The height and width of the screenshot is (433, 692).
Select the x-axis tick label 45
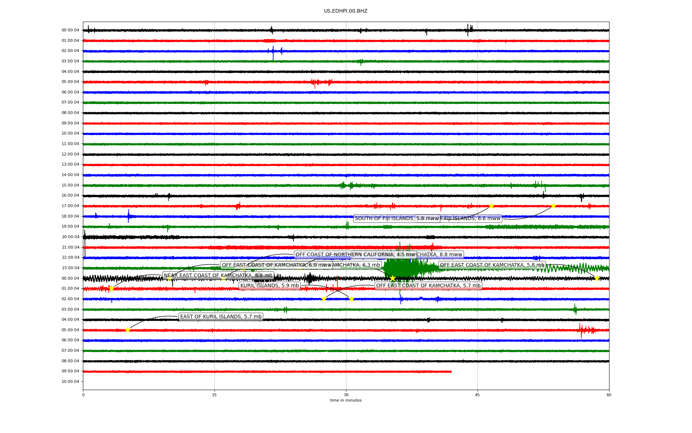478,395
